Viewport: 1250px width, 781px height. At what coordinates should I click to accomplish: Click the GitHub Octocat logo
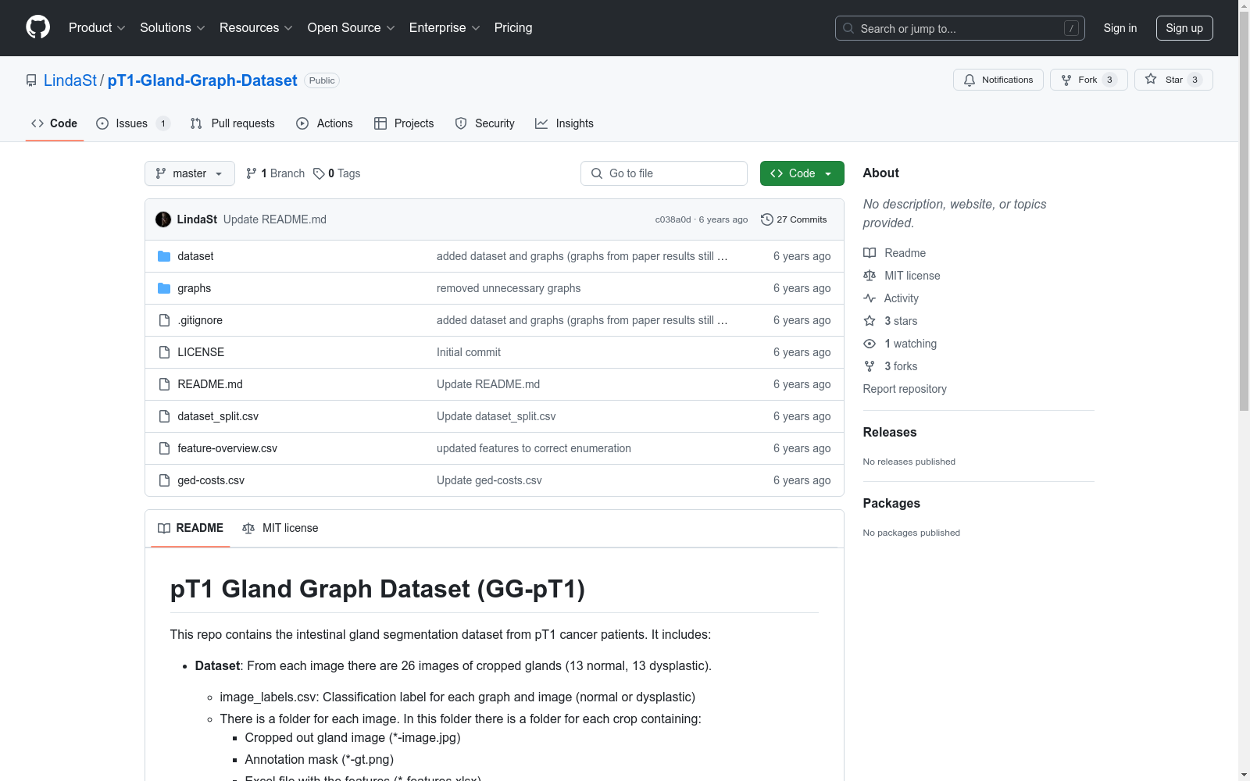click(x=37, y=27)
